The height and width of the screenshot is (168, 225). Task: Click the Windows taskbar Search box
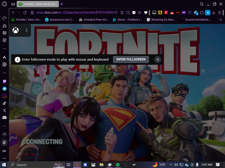pos(36,165)
